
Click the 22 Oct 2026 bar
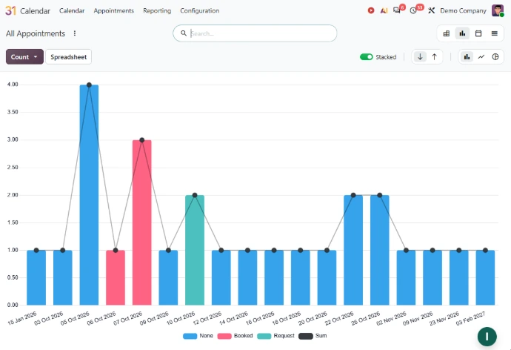point(353,250)
